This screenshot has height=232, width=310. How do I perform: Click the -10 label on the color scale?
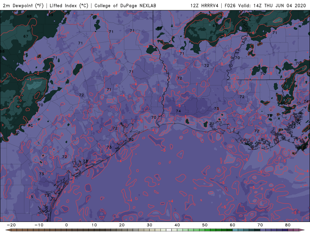pyautogui.click(x=39, y=225)
